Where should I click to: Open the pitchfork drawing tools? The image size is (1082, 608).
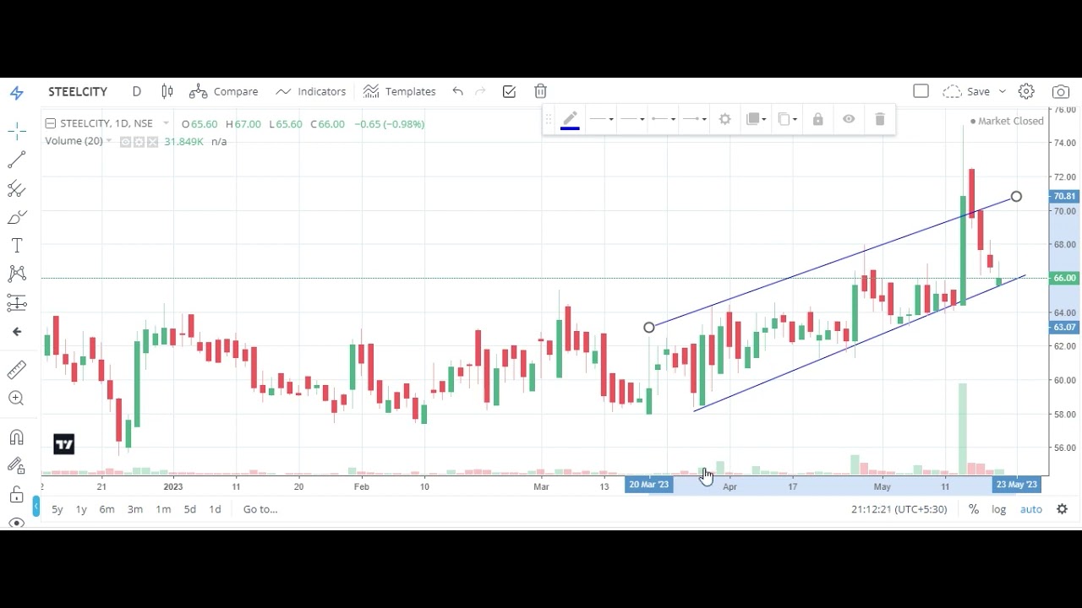click(x=17, y=188)
